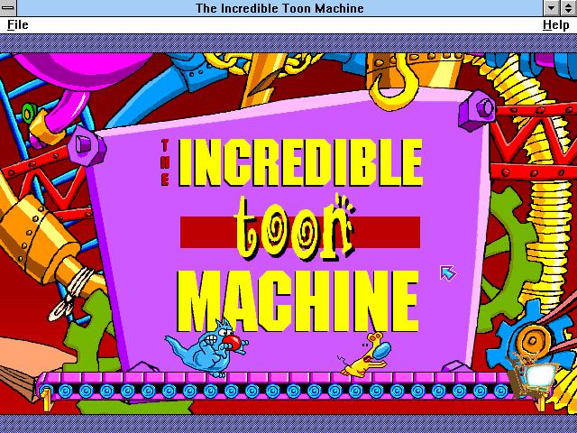Click the yellow mouse character on the conveyor
The image size is (577, 433).
364,355
